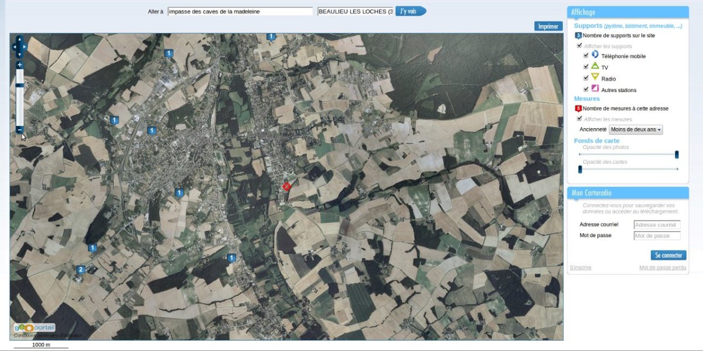Image resolution: width=703 pixels, height=351 pixels.
Task: Click the Opacité des photos slider handle
Action: (x=677, y=154)
